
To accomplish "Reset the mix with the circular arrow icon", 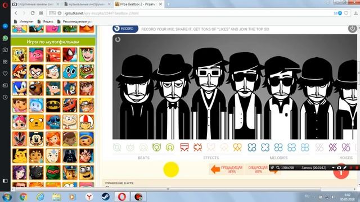I will click(118, 39).
